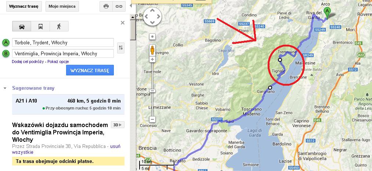Screen dimensions: 372x171
Task: Zoom in with the plus button
Action: click(152, 59)
